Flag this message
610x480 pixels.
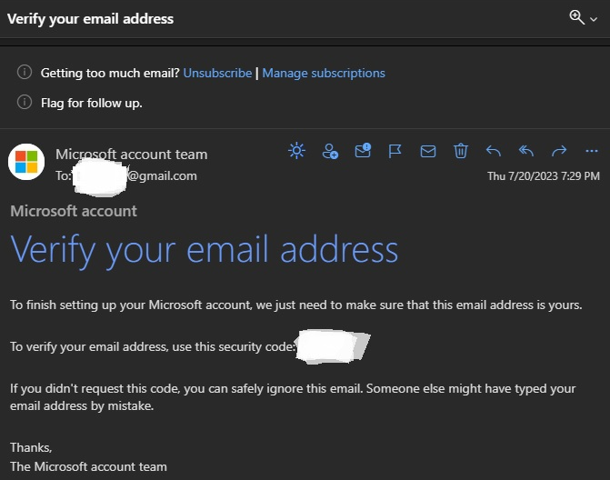click(395, 151)
